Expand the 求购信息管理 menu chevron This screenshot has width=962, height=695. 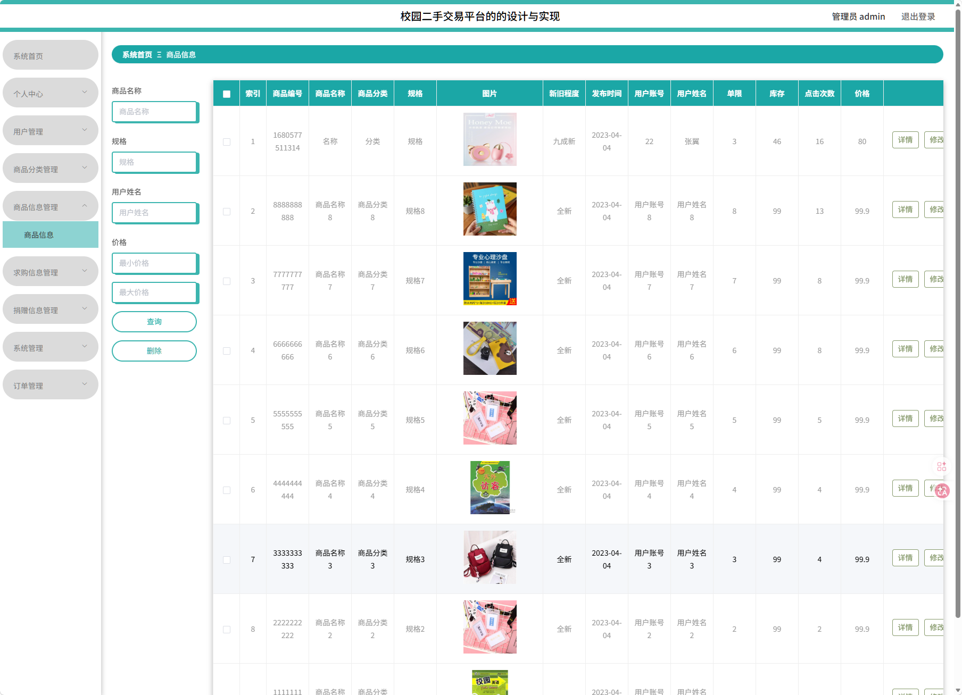click(x=85, y=271)
